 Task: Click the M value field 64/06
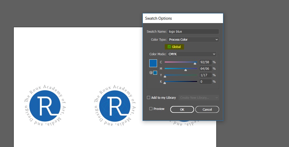click(205, 69)
